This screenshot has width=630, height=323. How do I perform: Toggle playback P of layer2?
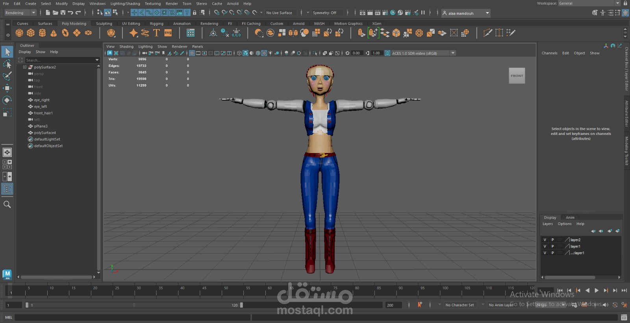point(552,240)
